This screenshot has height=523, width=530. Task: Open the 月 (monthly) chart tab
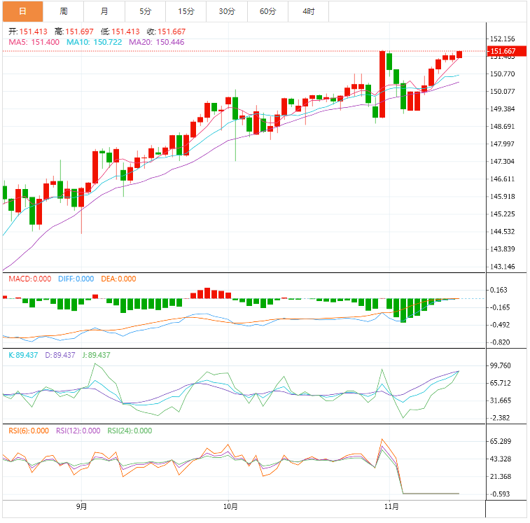click(104, 11)
